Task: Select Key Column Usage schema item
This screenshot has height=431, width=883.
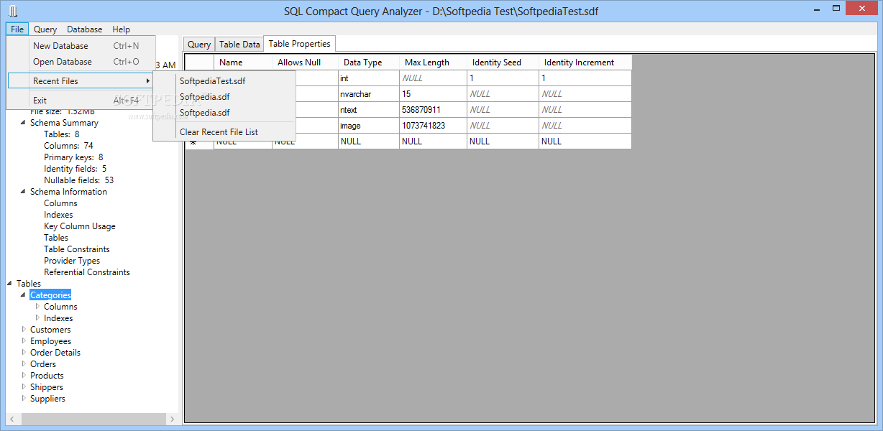Action: pos(80,226)
